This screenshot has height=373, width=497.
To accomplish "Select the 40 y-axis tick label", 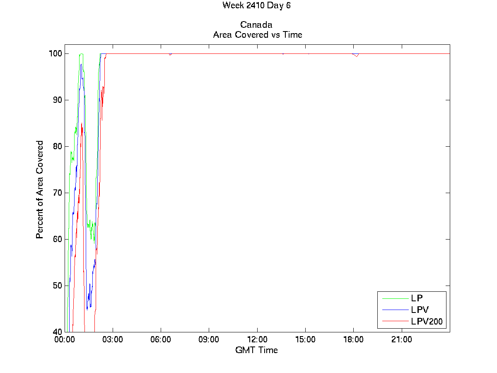I will (x=58, y=332).
